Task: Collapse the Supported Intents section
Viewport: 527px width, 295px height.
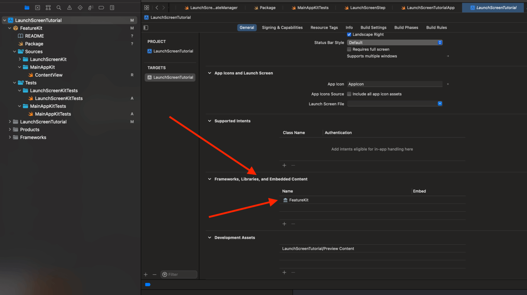Action: click(209, 121)
